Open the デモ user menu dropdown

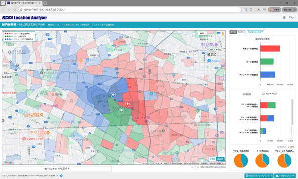tap(292, 17)
